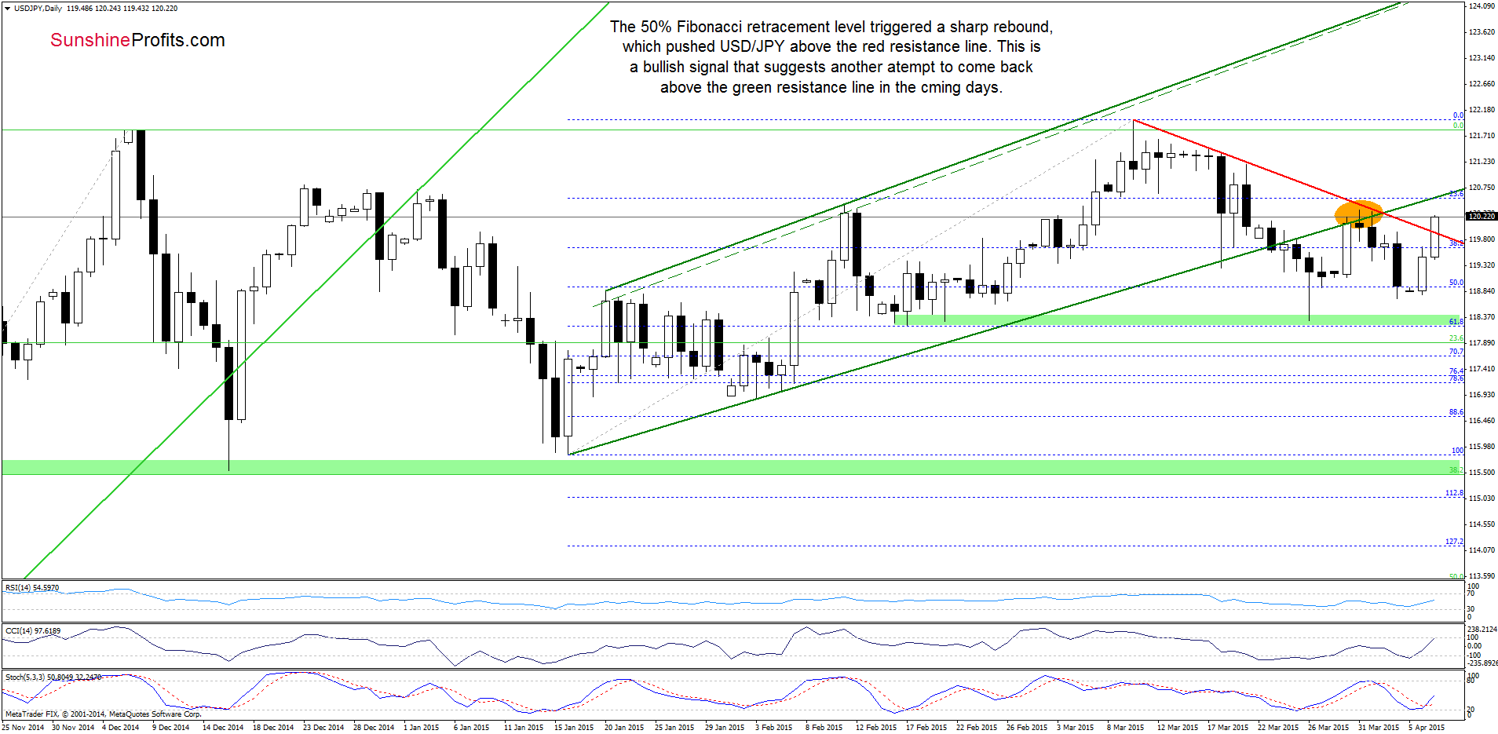Click the 1 Jan 2015 date label
Screen dimensions: 1498x734
pos(421,728)
